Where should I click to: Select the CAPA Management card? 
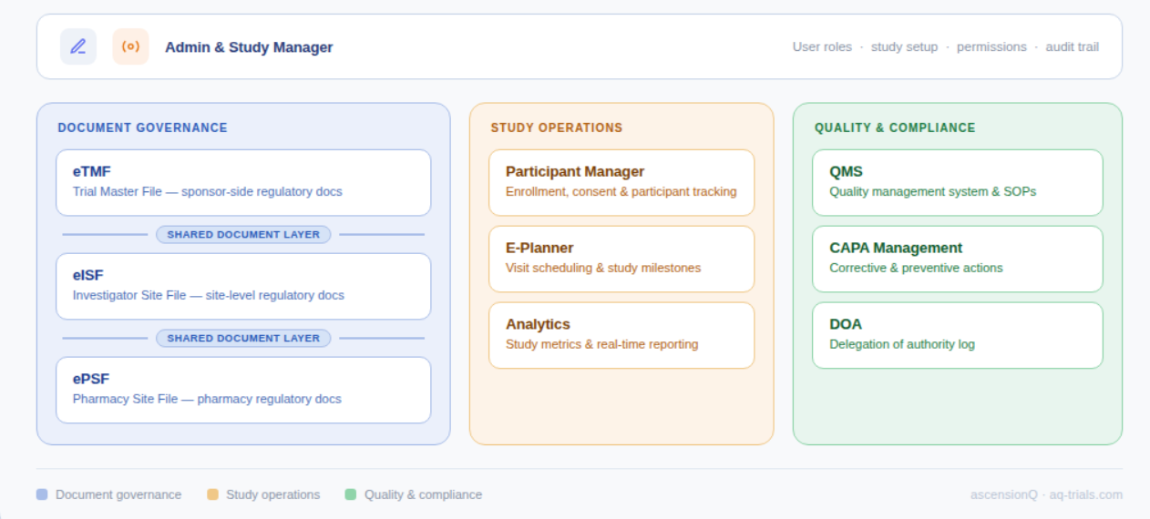coord(957,259)
